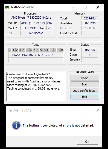Select test box number 10

45,50
